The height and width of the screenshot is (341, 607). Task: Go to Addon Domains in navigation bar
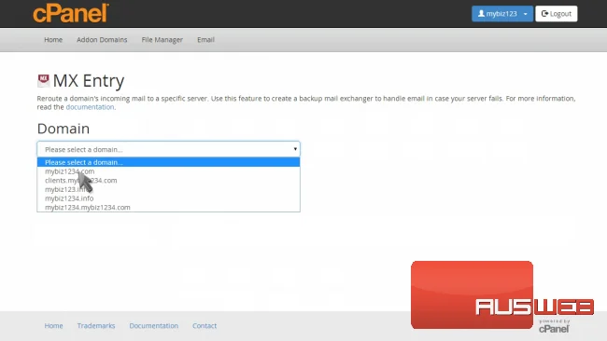coord(102,40)
